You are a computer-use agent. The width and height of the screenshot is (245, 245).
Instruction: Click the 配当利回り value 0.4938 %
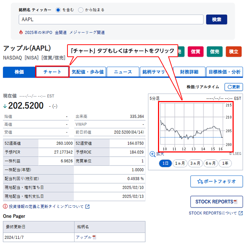136,179
